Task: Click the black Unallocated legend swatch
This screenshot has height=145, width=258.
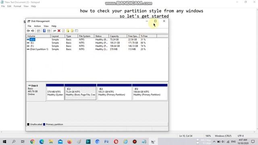Action: pos(28,124)
